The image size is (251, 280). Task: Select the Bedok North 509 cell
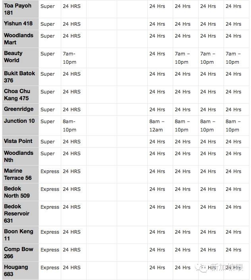[x=17, y=192]
